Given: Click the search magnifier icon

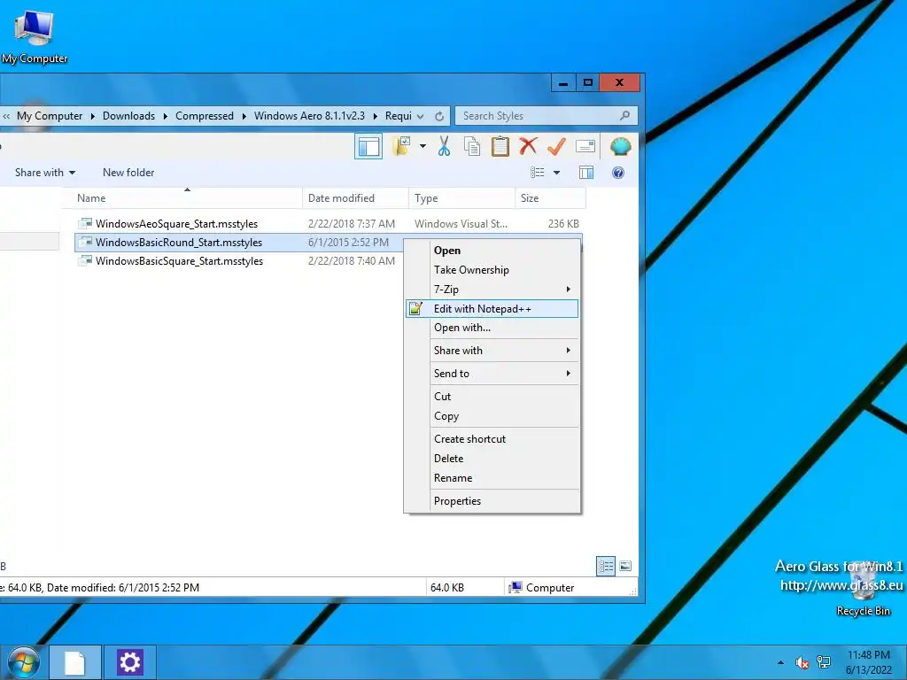Looking at the screenshot, I should [x=624, y=116].
